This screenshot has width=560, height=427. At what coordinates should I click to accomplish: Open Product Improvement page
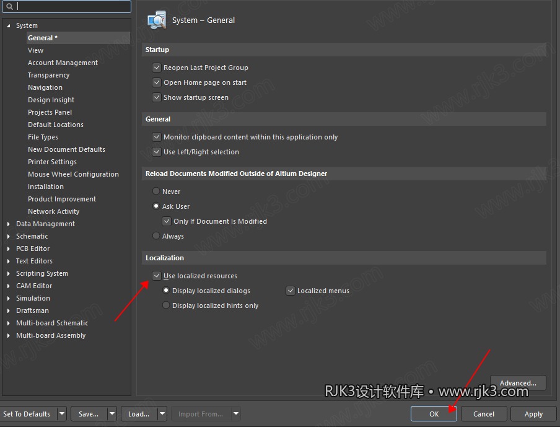tap(62, 199)
